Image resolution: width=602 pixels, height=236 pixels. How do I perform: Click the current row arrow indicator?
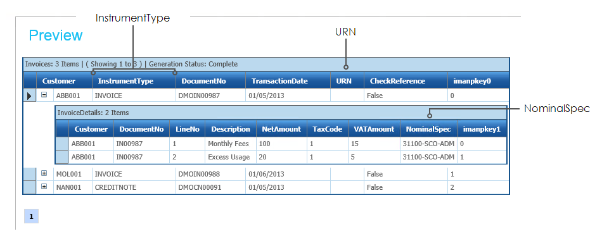(x=30, y=96)
